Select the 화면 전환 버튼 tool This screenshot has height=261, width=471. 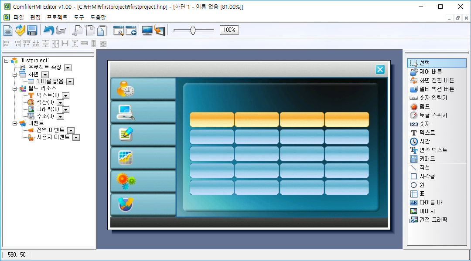click(436, 80)
